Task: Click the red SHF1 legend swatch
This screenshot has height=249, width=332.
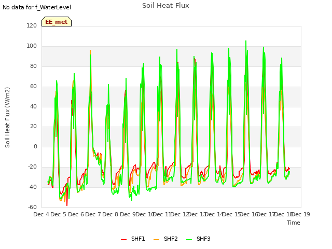Action: click(x=123, y=239)
